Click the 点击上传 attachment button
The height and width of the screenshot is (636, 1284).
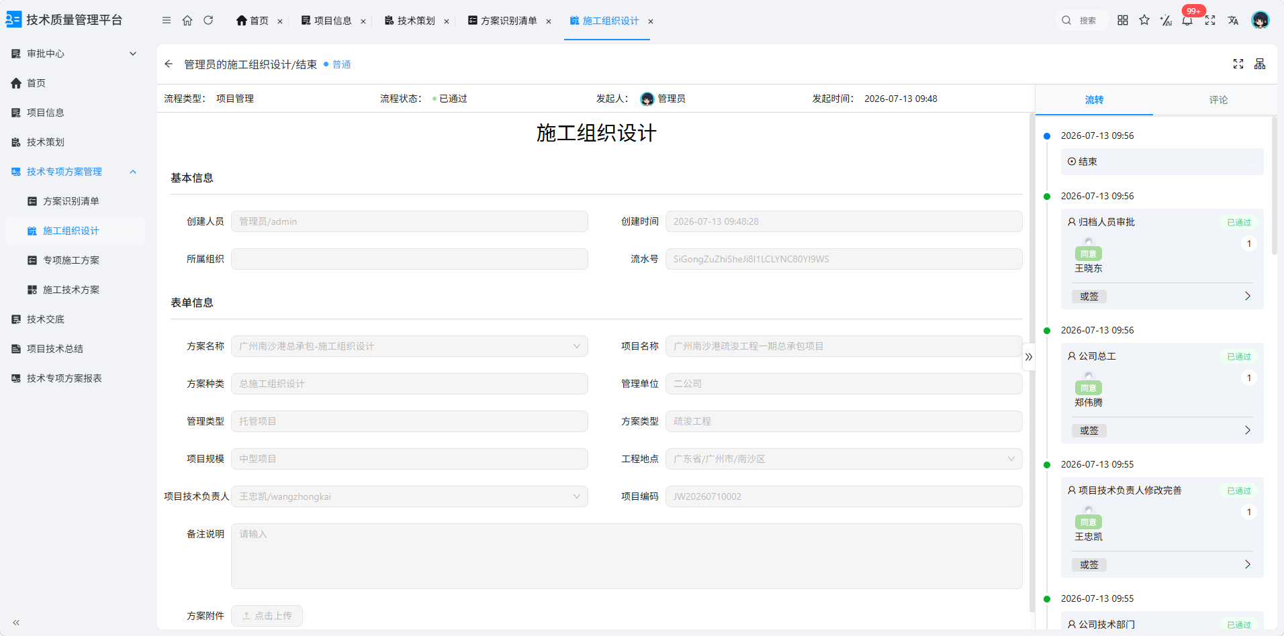267,616
